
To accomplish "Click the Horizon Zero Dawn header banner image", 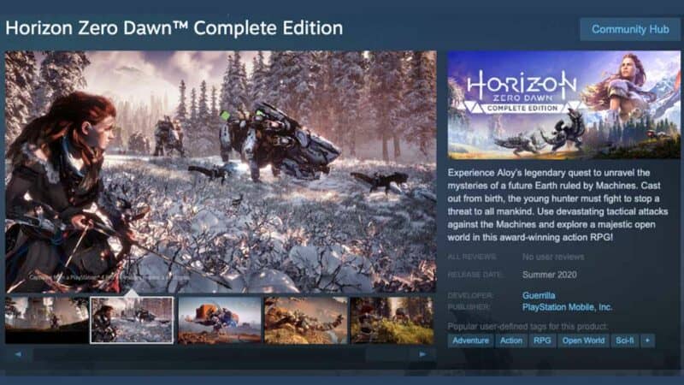I will tap(563, 104).
